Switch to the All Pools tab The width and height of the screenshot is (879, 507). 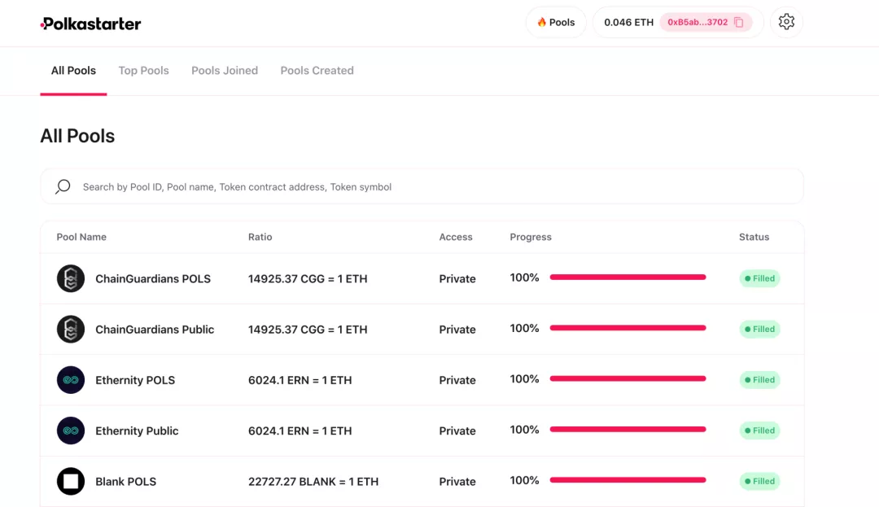[73, 71]
